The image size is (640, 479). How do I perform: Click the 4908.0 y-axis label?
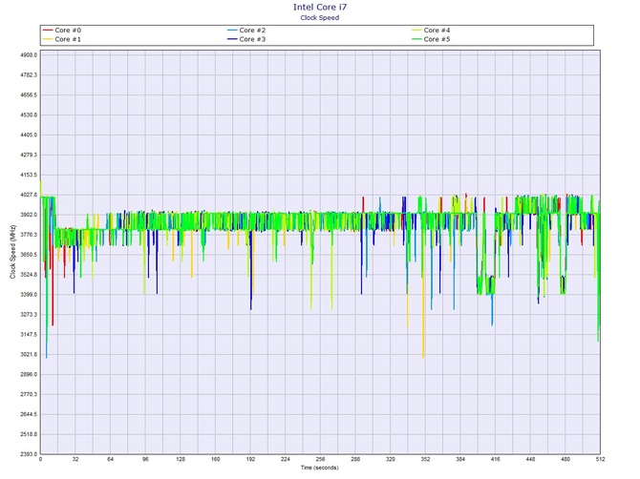pyautogui.click(x=29, y=55)
